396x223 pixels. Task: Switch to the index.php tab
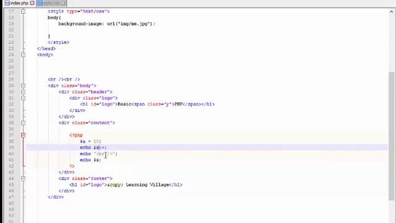click(x=19, y=3)
